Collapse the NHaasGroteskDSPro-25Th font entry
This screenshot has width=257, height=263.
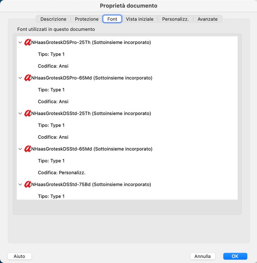tap(20, 43)
